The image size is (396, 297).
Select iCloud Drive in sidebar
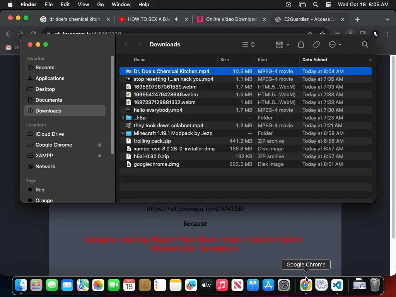pyautogui.click(x=65, y=134)
